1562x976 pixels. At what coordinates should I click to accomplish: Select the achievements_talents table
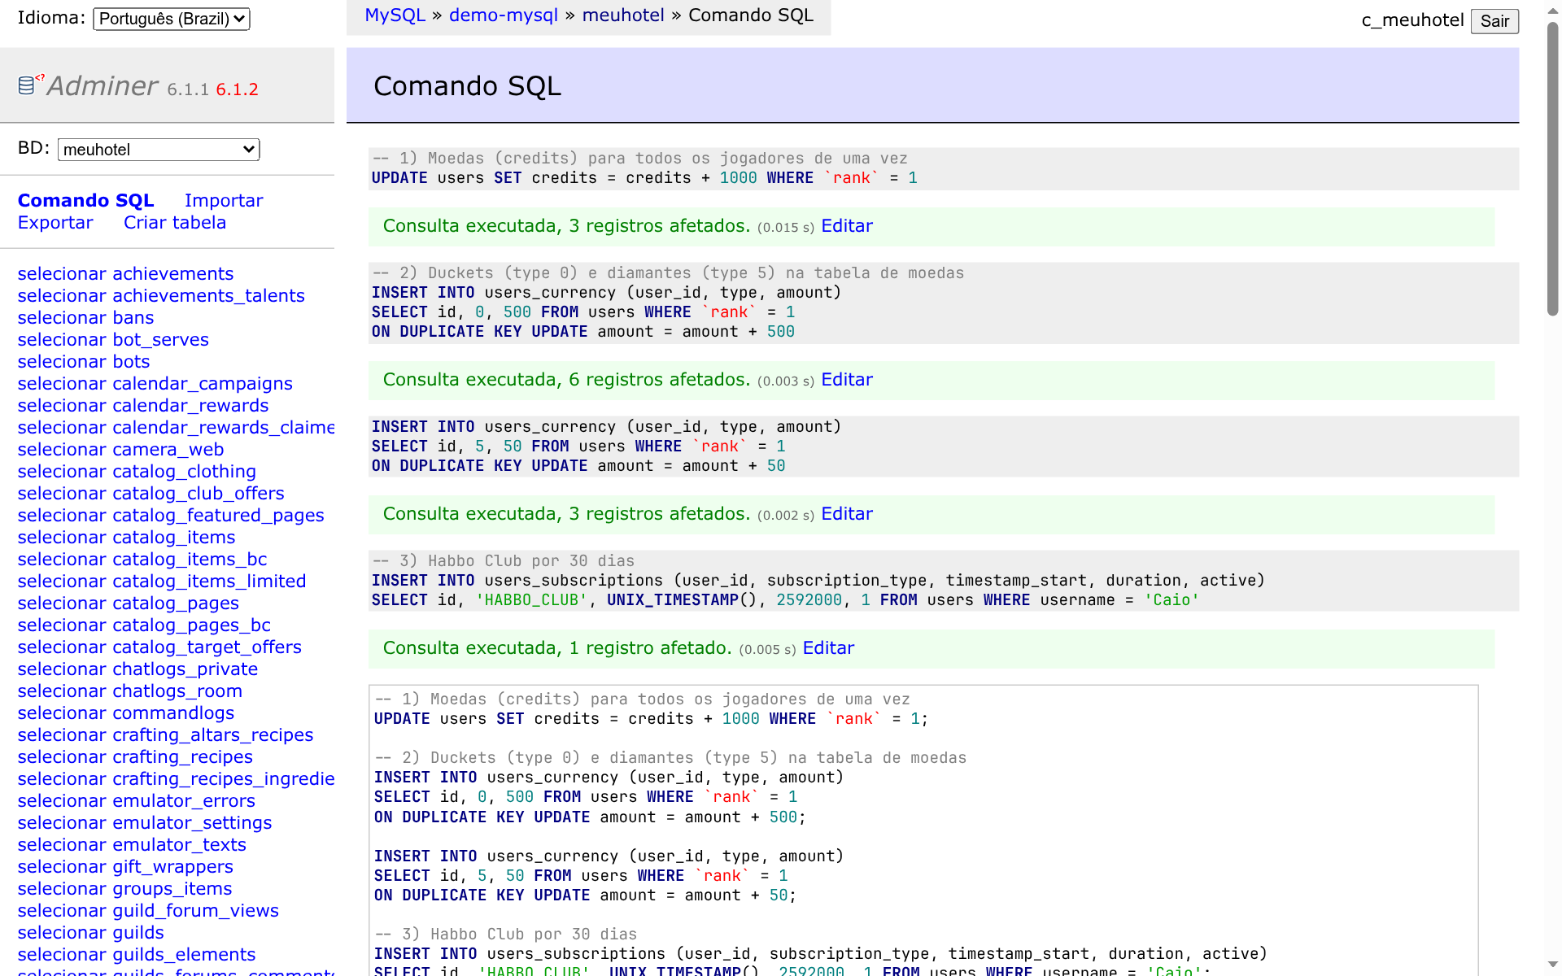pos(161,295)
